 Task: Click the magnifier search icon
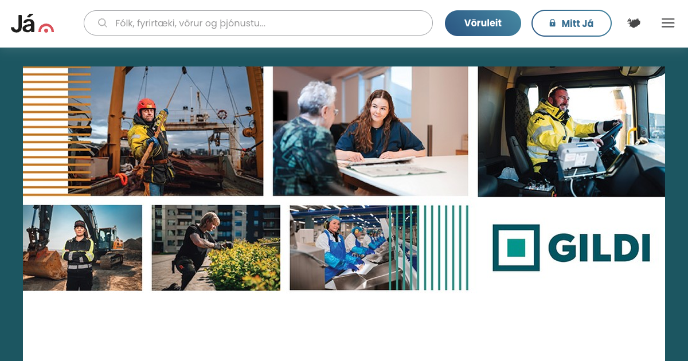tap(103, 23)
